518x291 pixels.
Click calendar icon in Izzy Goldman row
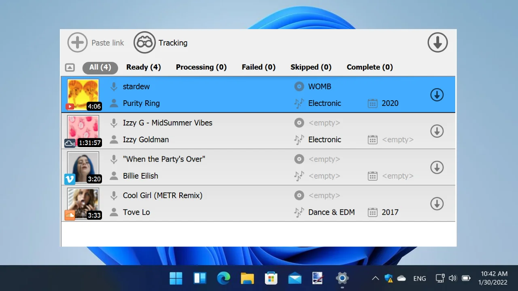click(x=372, y=140)
